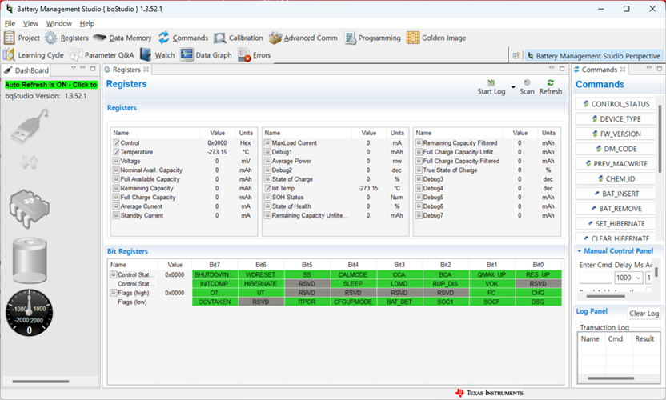Select the Registers tab
The height and width of the screenshot is (400, 666).
point(126,70)
